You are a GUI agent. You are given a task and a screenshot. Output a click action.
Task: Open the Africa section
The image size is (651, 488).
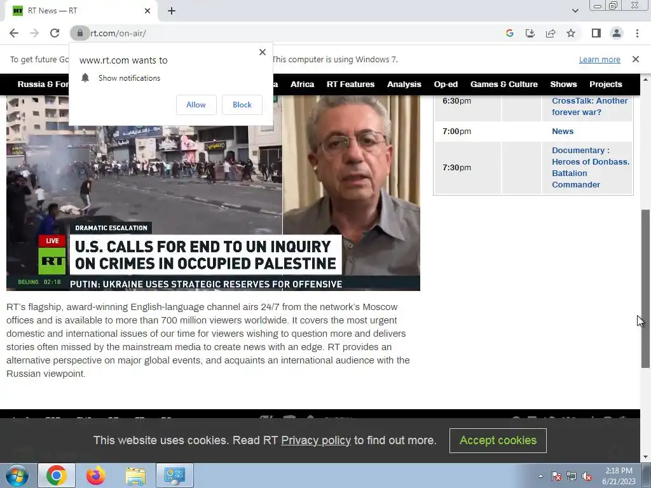click(x=302, y=85)
